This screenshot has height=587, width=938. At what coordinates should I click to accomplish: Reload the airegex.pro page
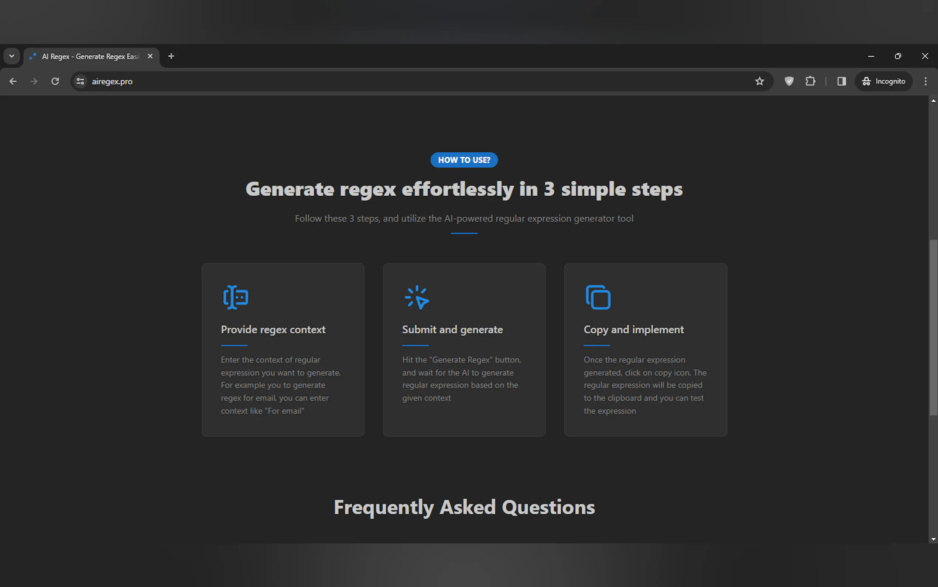pyautogui.click(x=55, y=81)
